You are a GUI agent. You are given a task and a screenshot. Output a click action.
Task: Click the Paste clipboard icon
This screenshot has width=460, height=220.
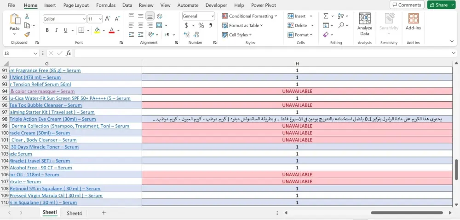[14, 19]
